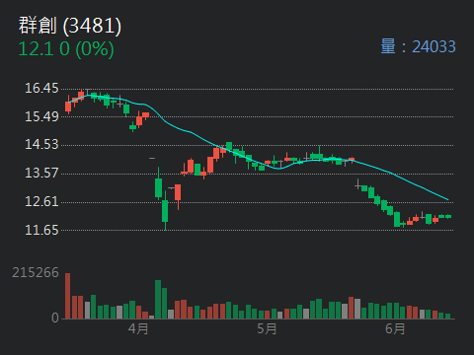Click the tallest red volume bar at far left
This screenshot has height=355, width=474.
(68, 296)
